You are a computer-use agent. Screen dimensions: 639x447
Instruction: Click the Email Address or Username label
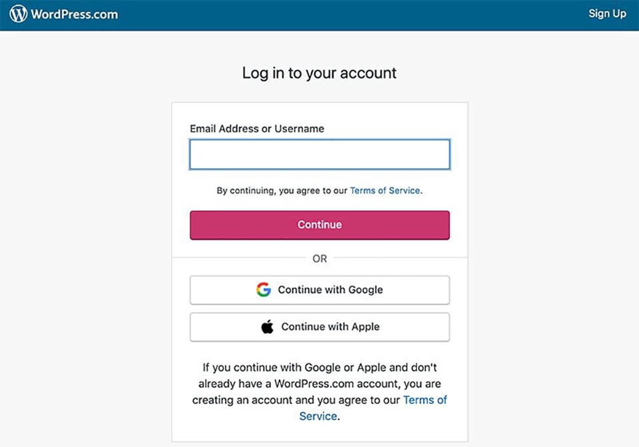click(257, 128)
